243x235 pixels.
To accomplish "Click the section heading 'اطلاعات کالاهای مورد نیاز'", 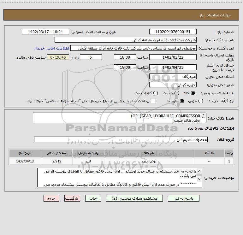I will click(x=210, y=128).
